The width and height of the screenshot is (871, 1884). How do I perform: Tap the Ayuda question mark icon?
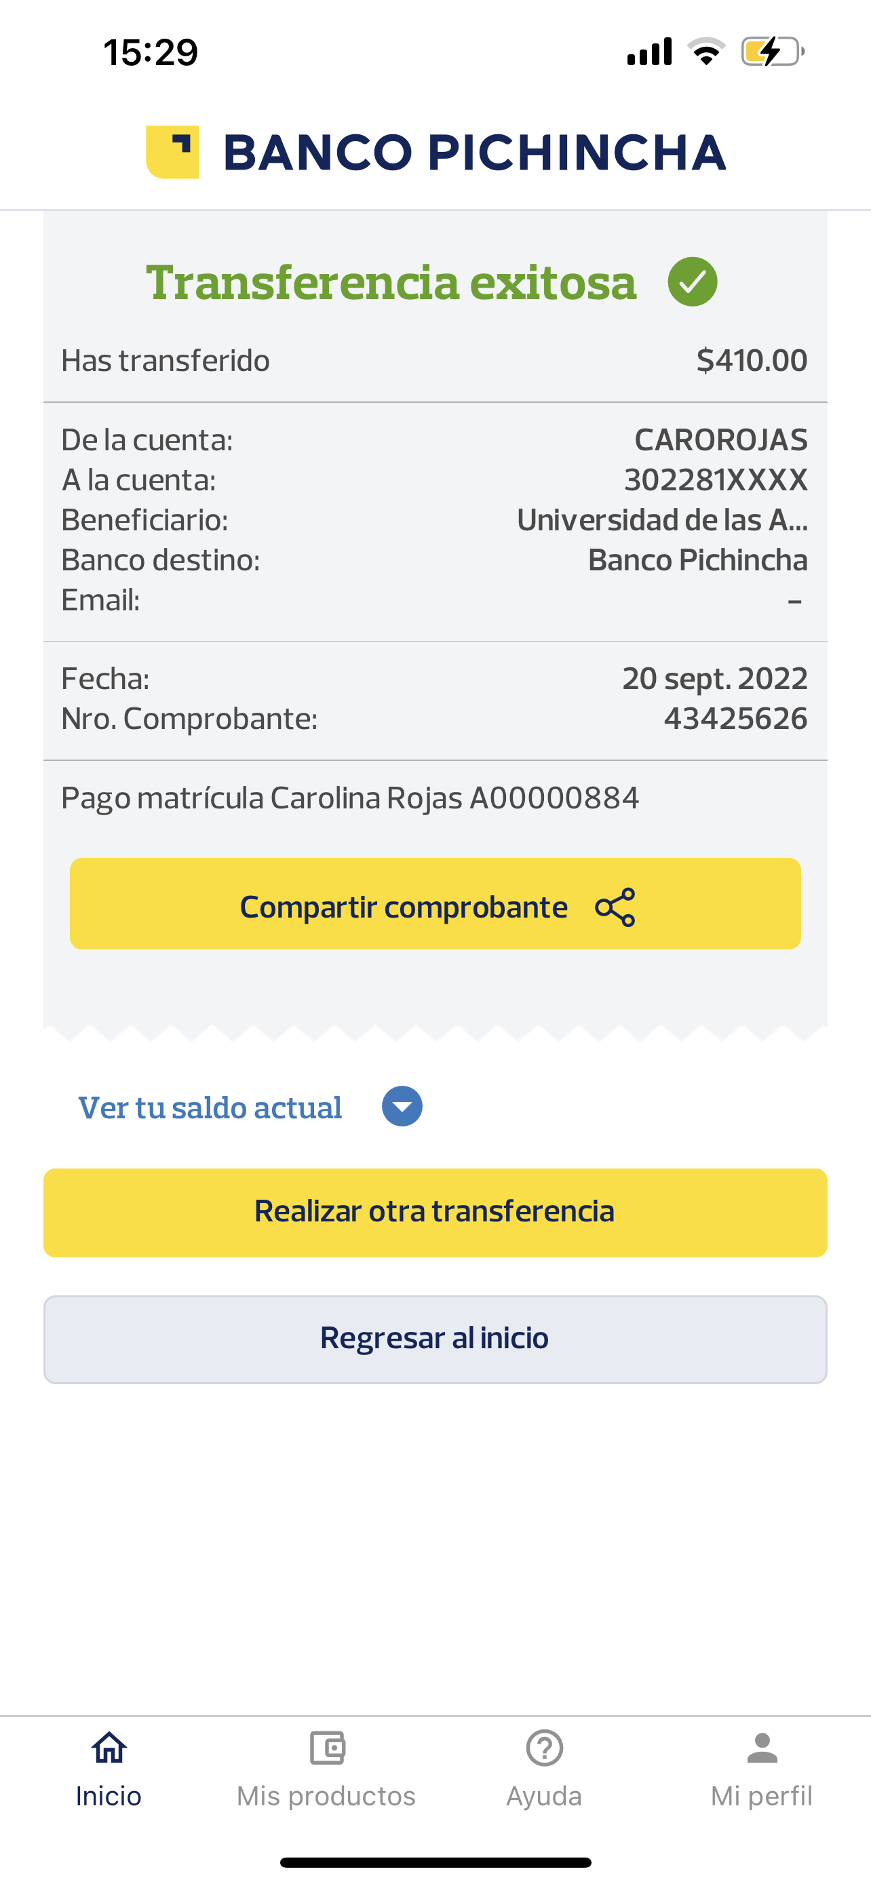(544, 1748)
